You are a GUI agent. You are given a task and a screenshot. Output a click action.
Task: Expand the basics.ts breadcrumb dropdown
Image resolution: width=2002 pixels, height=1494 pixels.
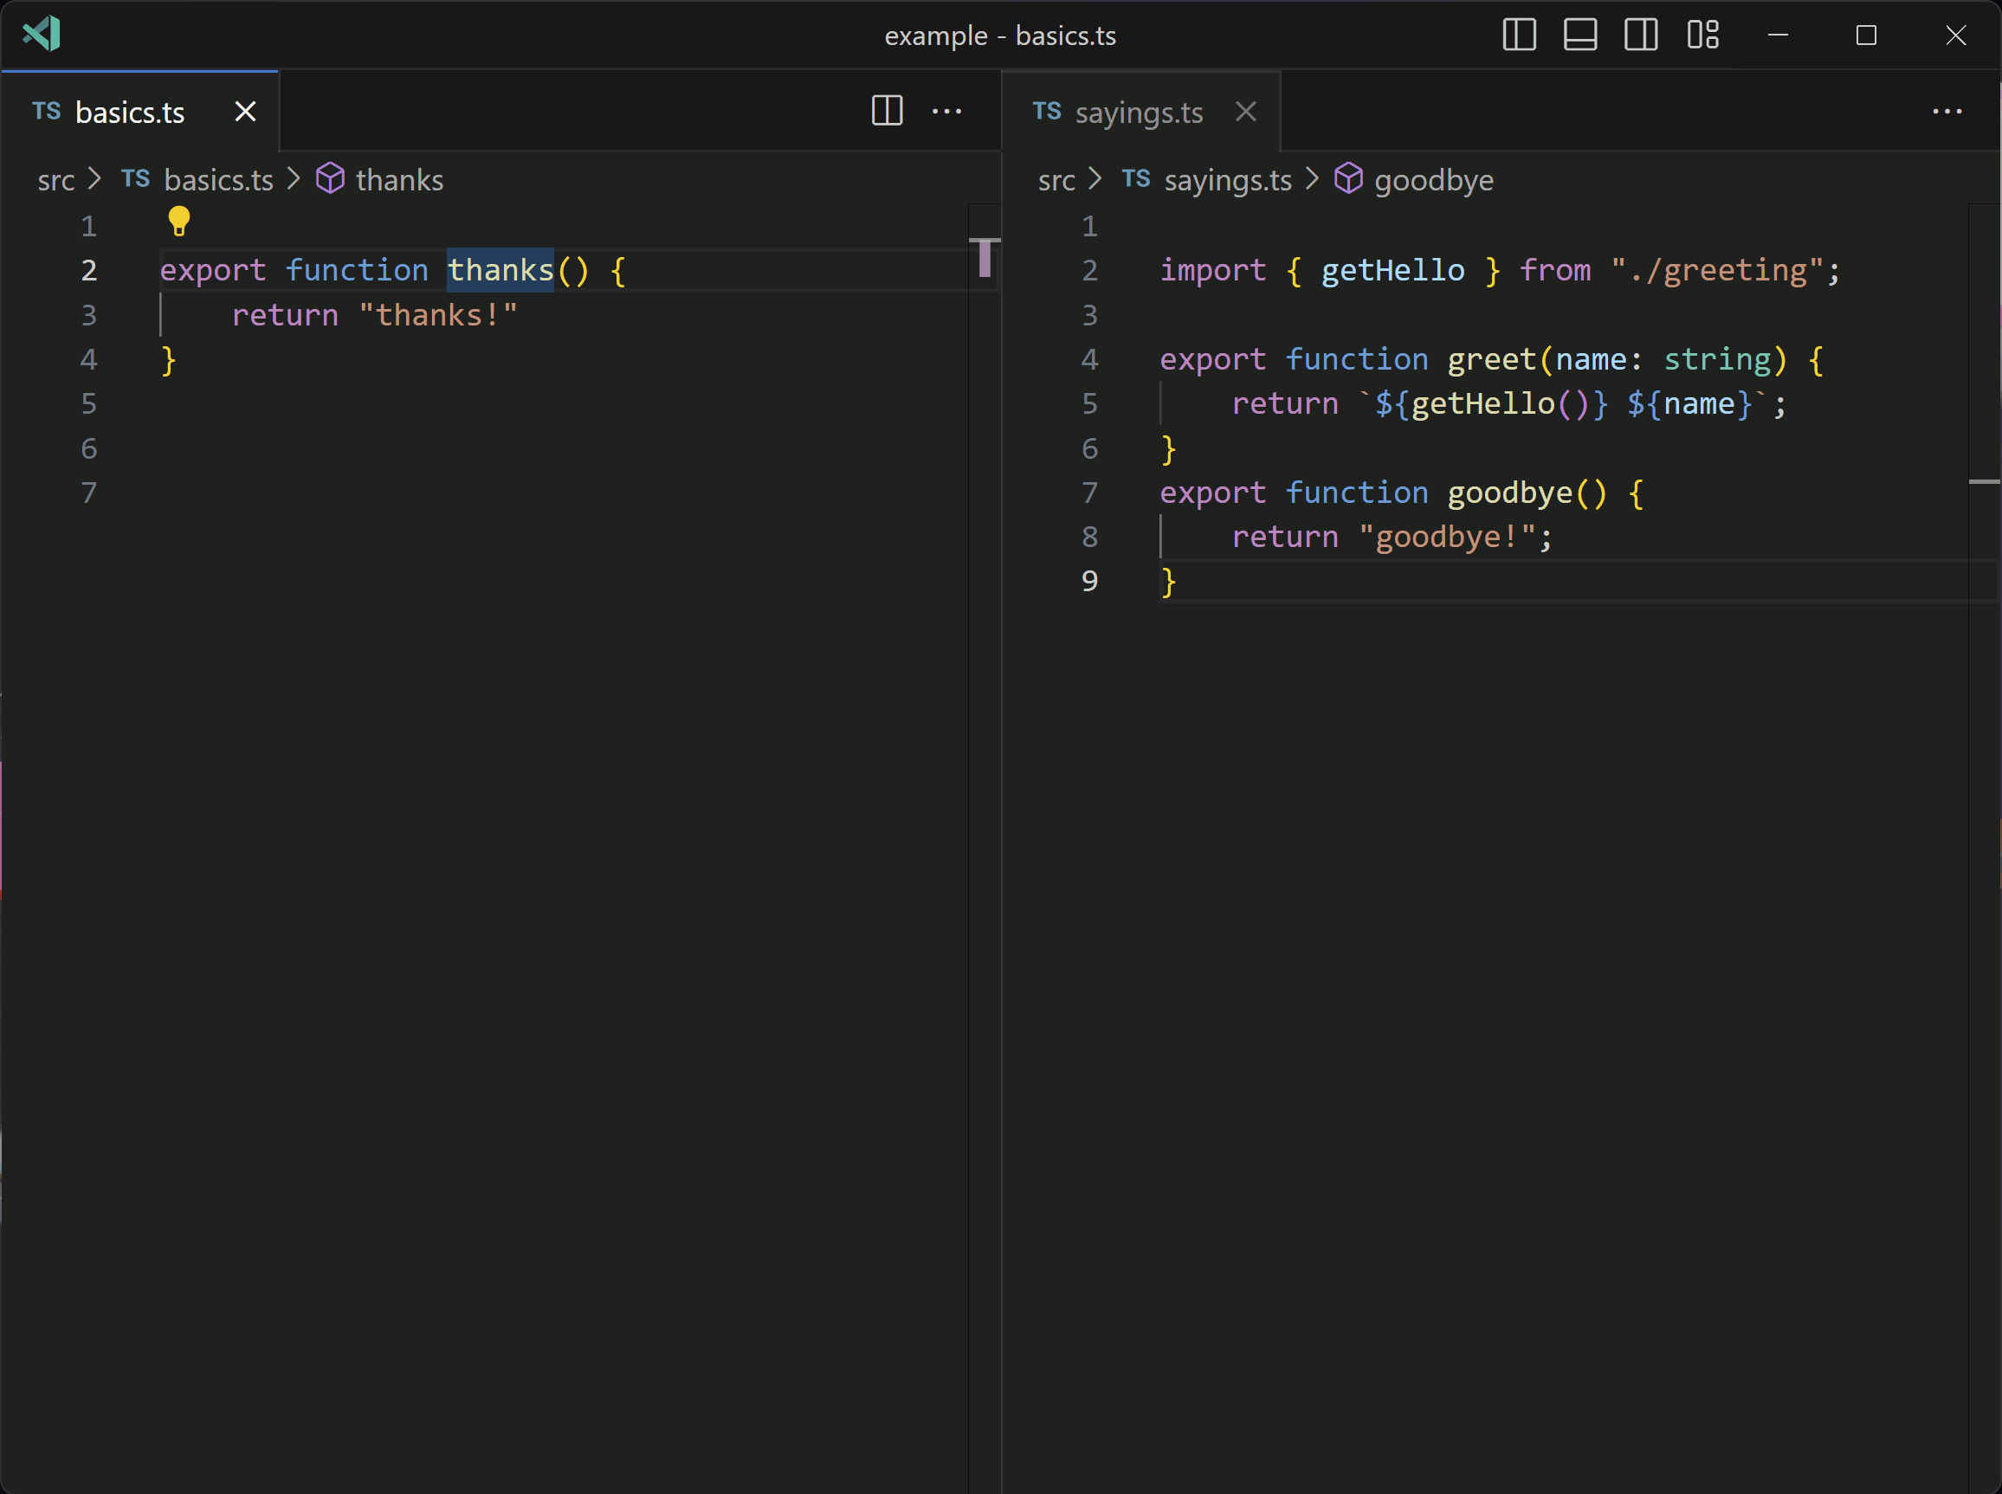coord(218,180)
